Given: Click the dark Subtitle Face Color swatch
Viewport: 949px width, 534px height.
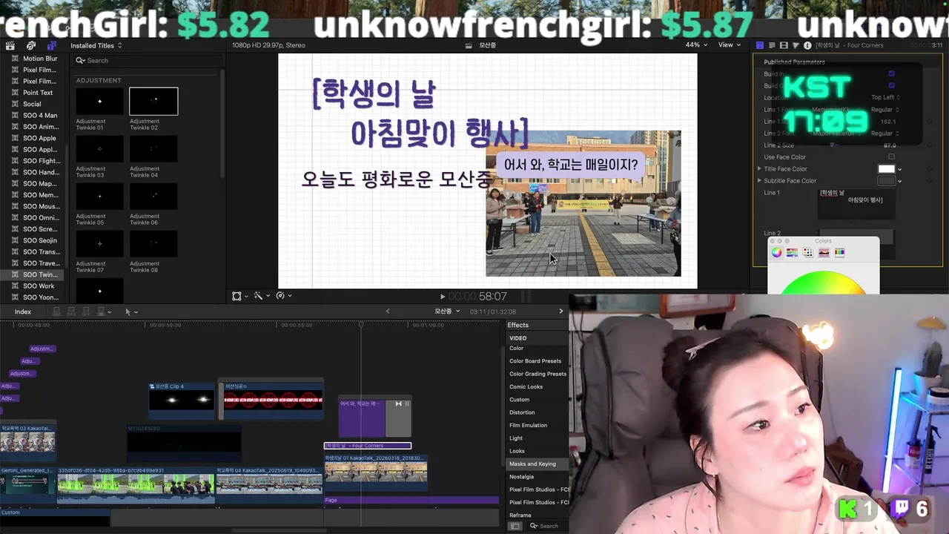Looking at the screenshot, I should [887, 180].
